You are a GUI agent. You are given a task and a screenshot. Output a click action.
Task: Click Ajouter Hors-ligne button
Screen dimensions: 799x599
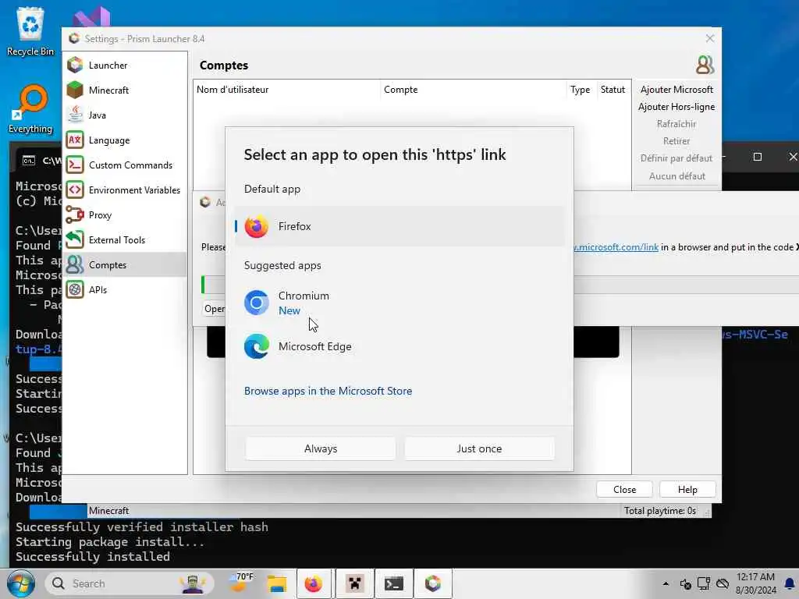click(676, 107)
